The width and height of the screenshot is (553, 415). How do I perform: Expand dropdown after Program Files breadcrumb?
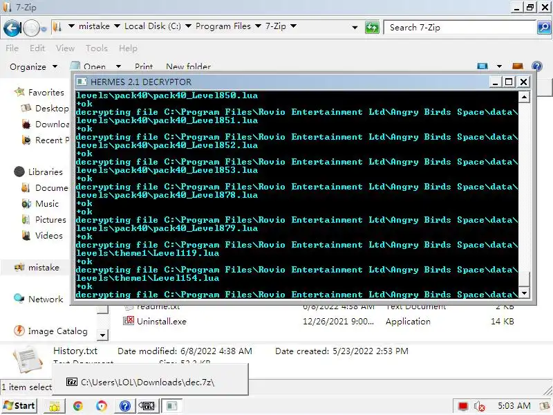pyautogui.click(x=258, y=26)
